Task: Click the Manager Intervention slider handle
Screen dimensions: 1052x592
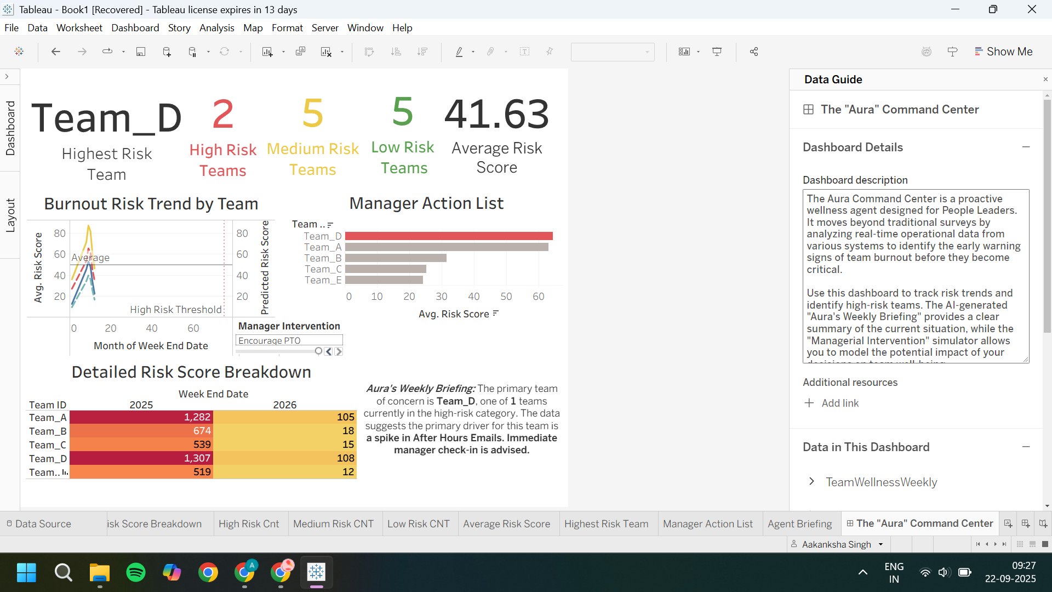Action: coord(318,351)
